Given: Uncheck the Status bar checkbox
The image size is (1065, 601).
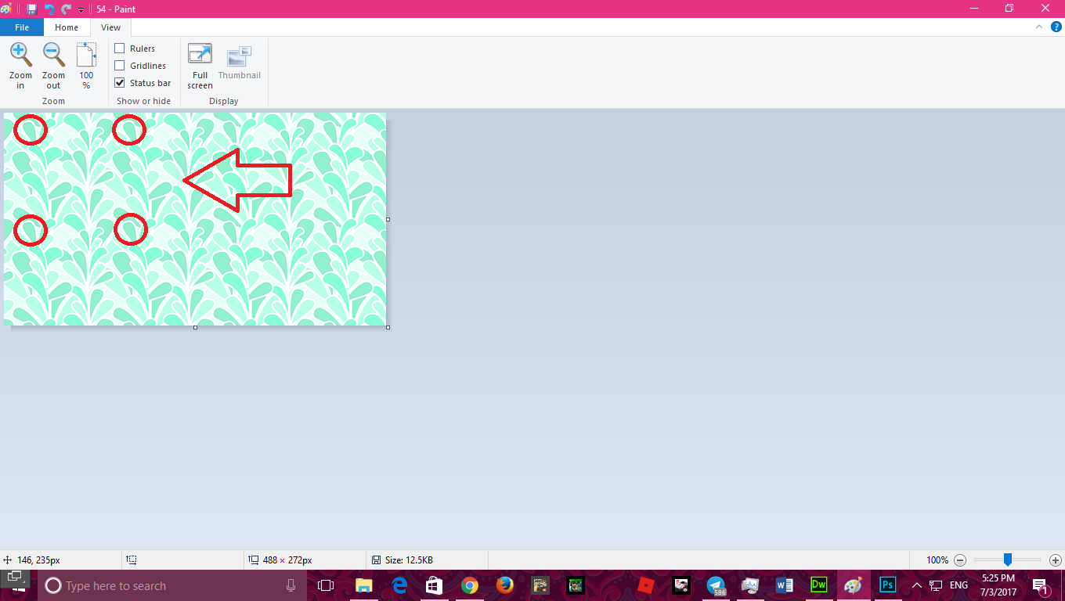Looking at the screenshot, I should coord(120,83).
